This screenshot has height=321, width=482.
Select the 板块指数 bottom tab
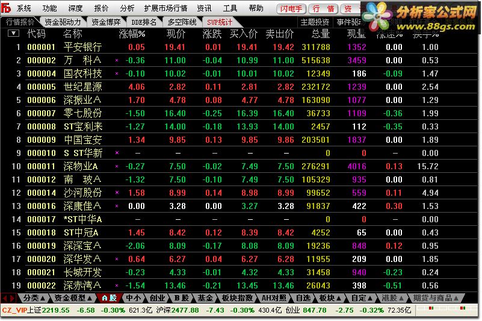(237, 298)
